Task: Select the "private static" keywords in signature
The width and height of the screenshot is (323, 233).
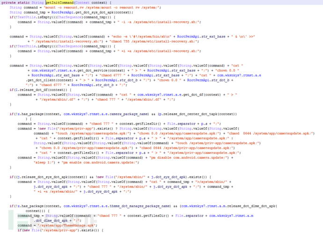Action: 15,3
